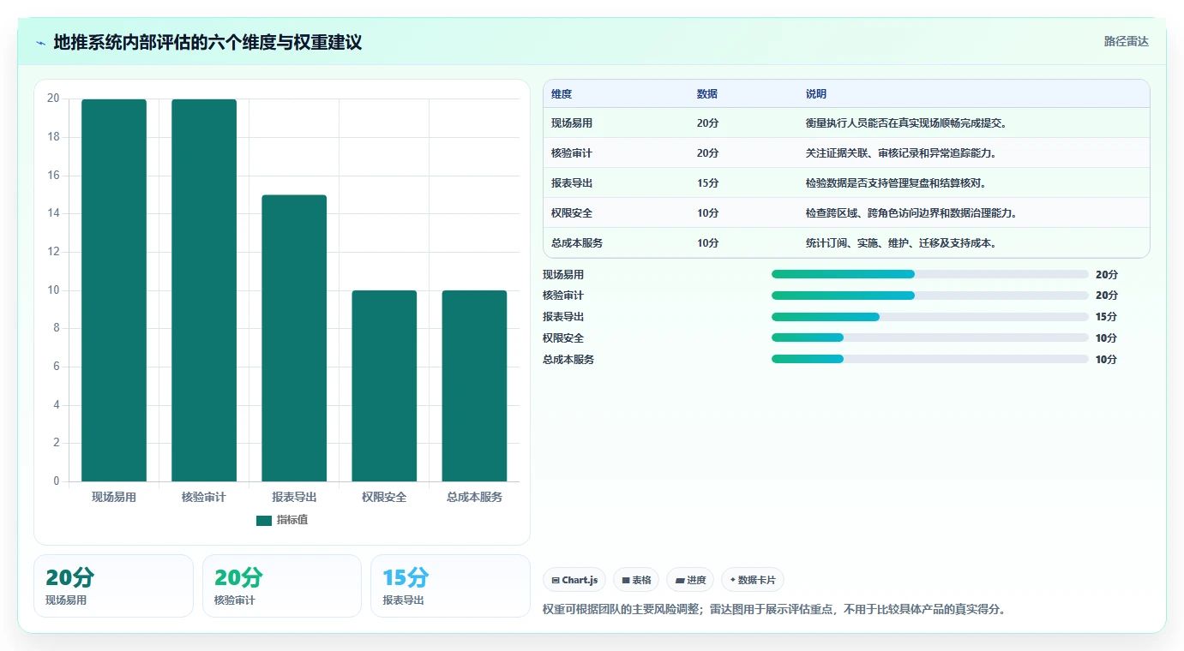Click the 权限安全 x-axis label
This screenshot has width=1184, height=651.
pyautogui.click(x=384, y=497)
